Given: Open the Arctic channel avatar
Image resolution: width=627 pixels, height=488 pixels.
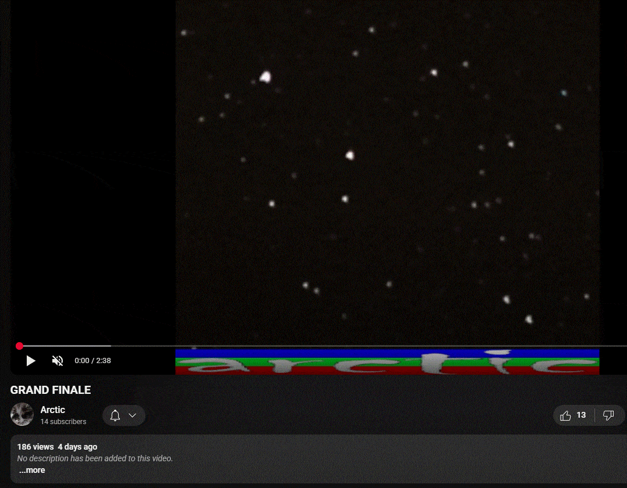Looking at the screenshot, I should (22, 414).
